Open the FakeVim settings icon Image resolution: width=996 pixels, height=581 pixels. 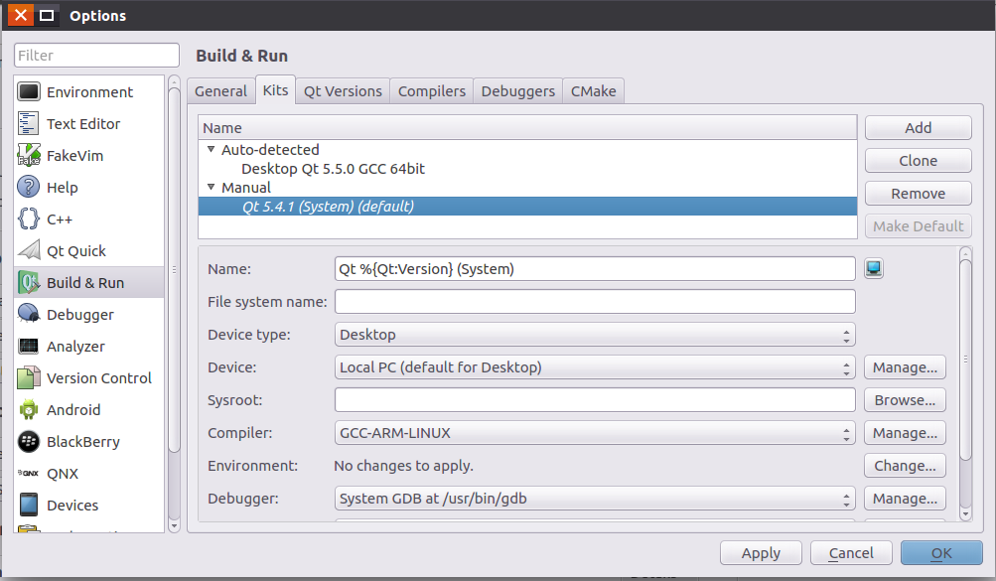[29, 156]
